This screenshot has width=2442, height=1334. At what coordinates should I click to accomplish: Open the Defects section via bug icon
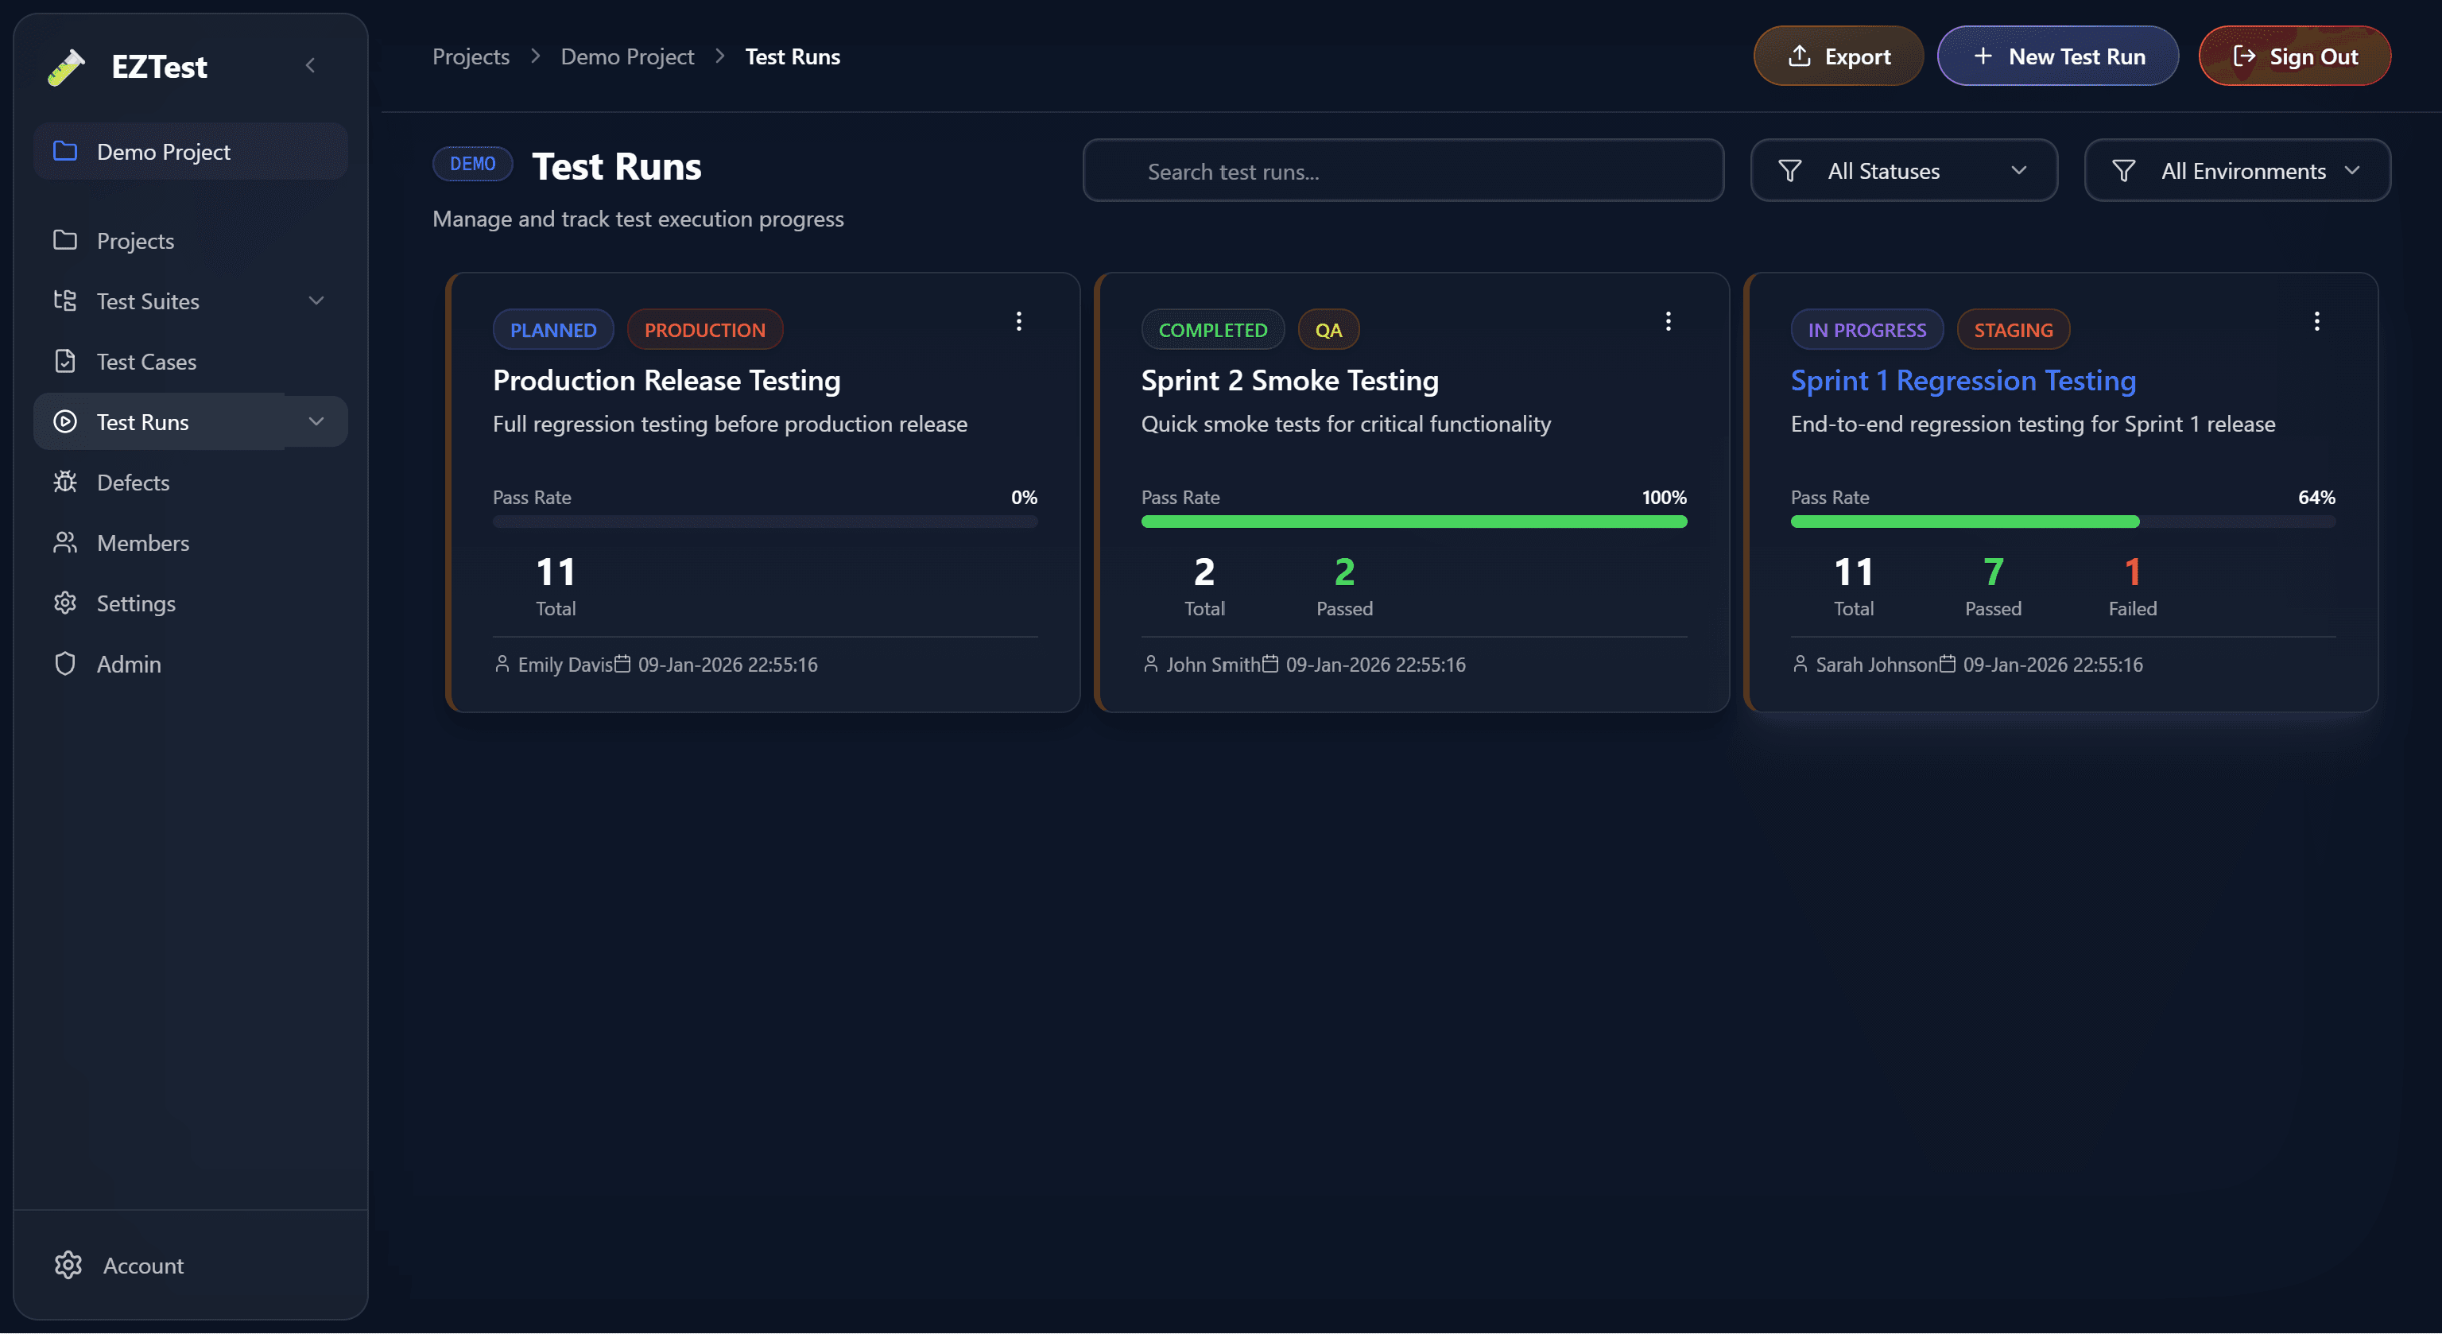(x=64, y=482)
